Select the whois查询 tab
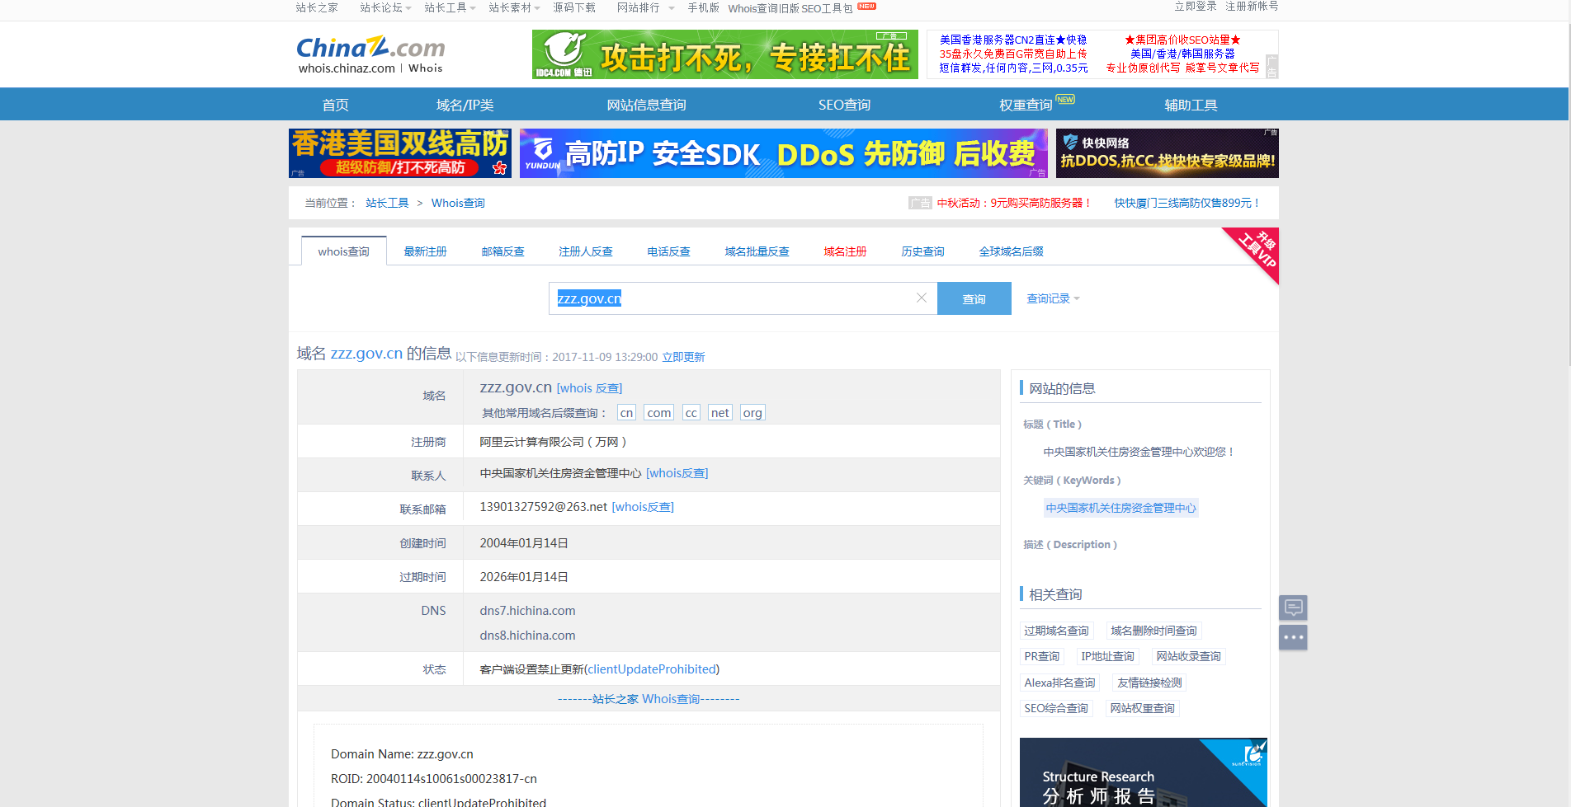 (x=344, y=251)
